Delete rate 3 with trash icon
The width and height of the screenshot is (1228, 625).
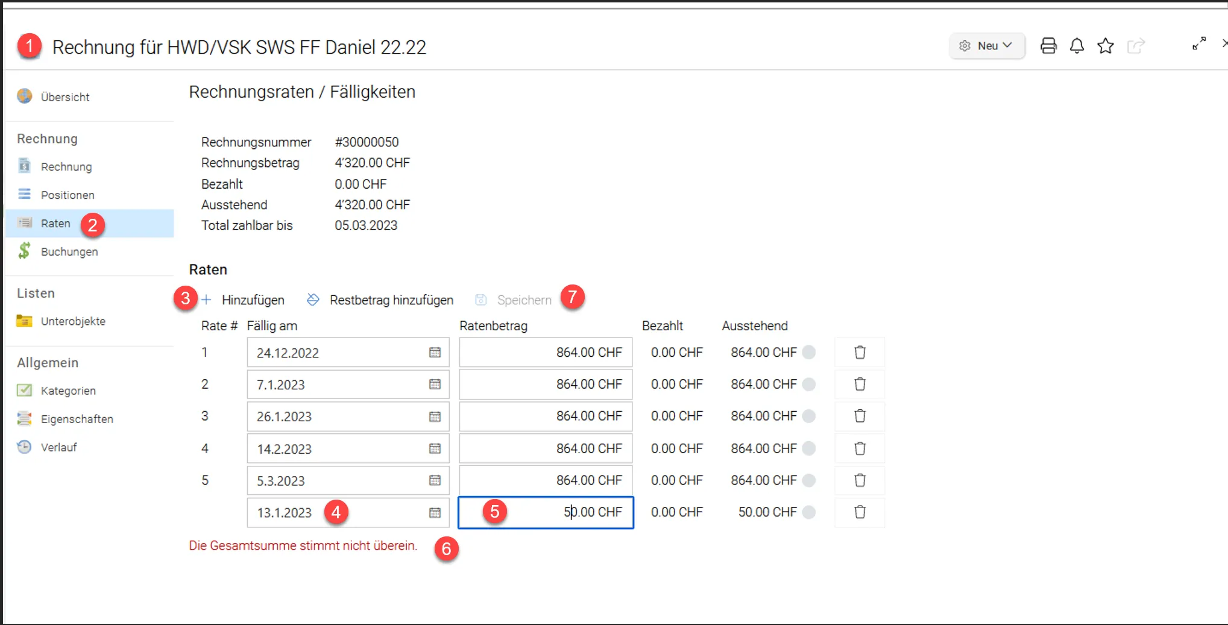860,416
